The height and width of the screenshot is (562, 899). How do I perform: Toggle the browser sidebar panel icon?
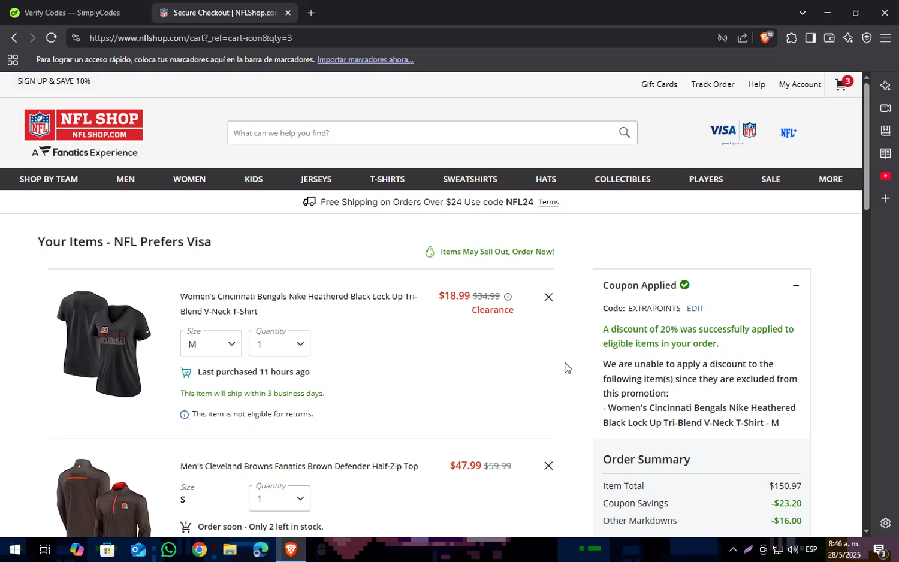point(810,38)
